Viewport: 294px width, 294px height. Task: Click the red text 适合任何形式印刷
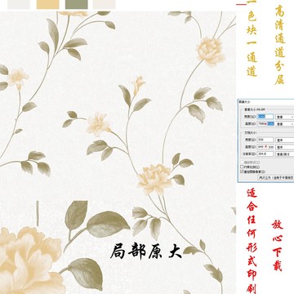click(x=252, y=241)
